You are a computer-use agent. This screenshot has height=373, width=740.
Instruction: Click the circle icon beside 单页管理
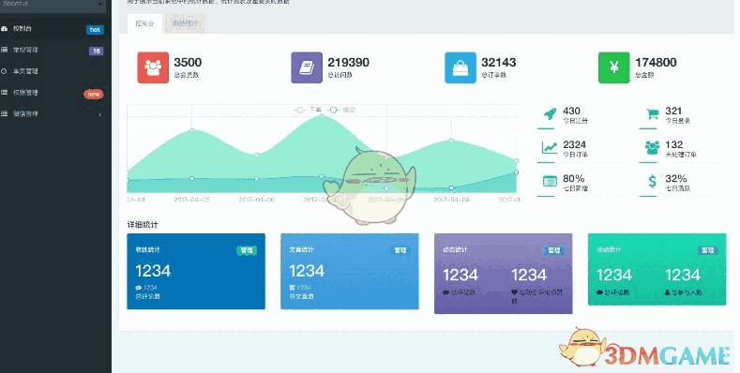coord(4,71)
